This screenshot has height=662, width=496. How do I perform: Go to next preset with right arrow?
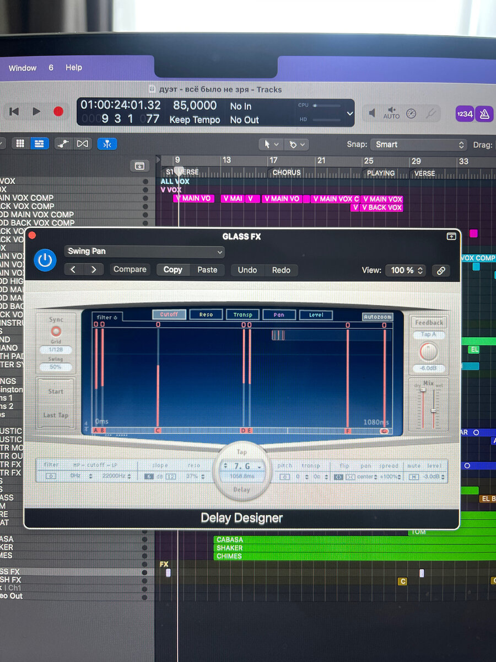(94, 270)
